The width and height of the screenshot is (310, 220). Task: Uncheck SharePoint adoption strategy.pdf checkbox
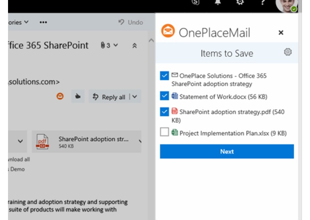(164, 112)
